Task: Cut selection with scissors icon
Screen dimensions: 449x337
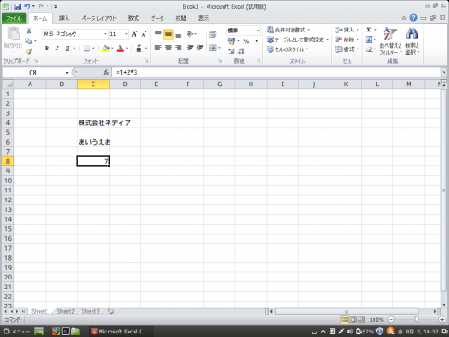Action: [29, 31]
